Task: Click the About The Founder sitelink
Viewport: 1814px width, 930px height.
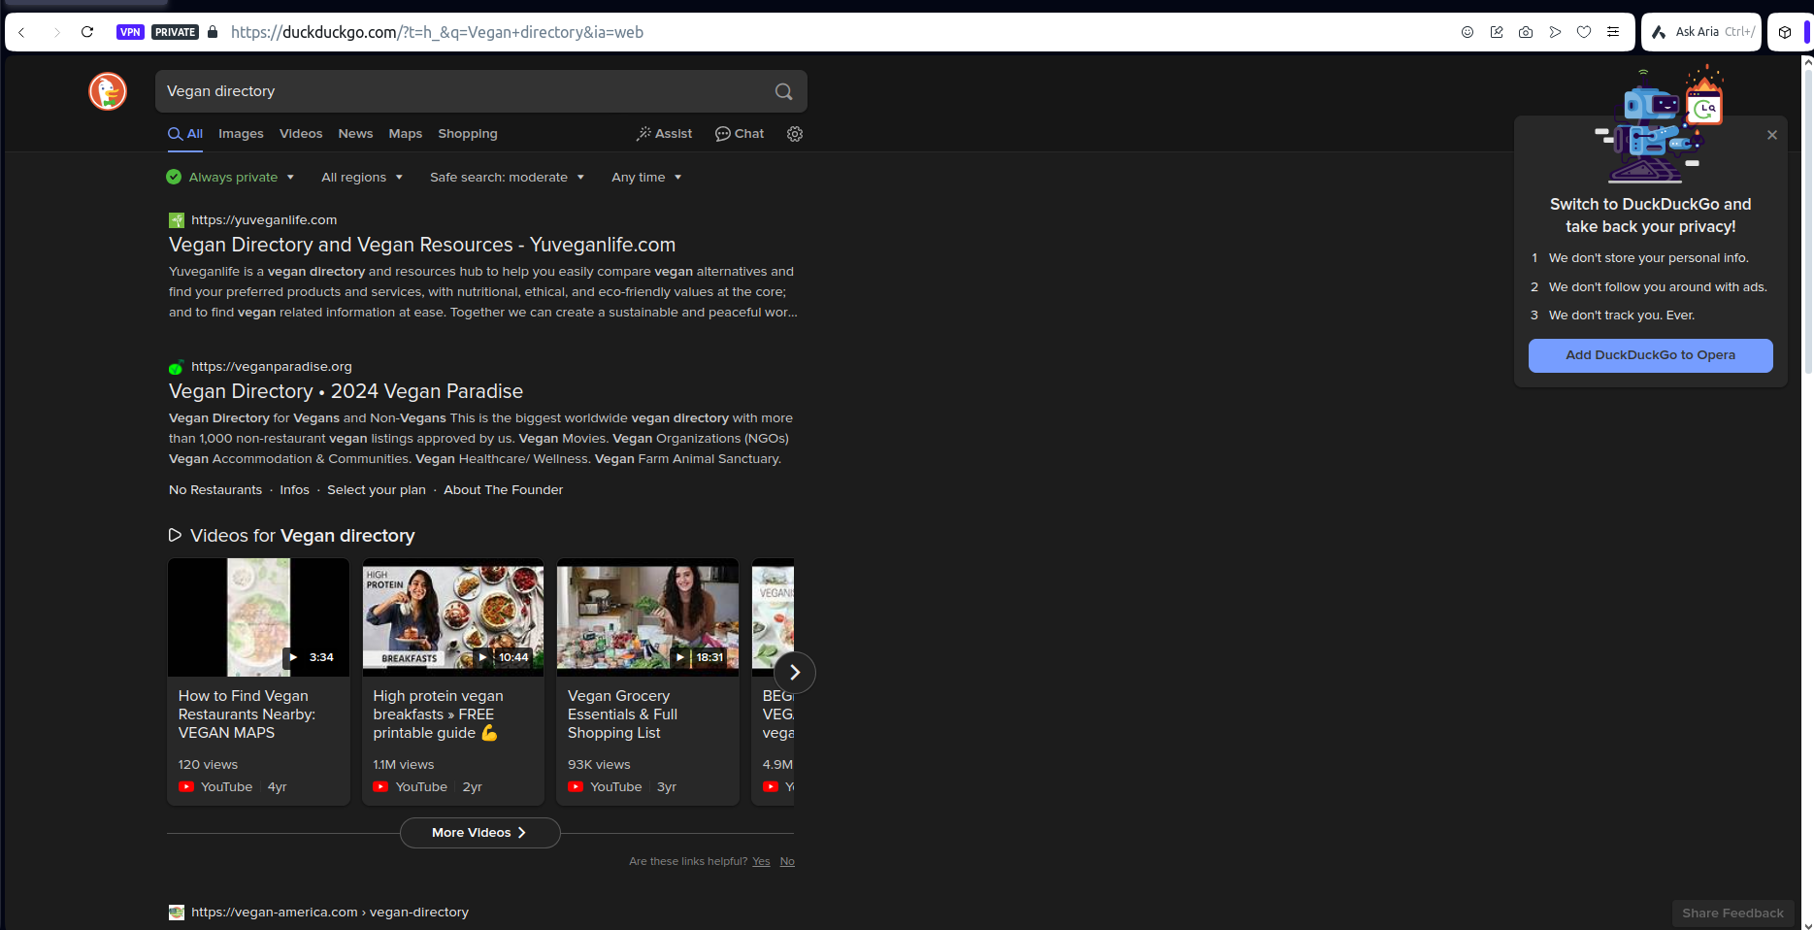Action: click(503, 490)
